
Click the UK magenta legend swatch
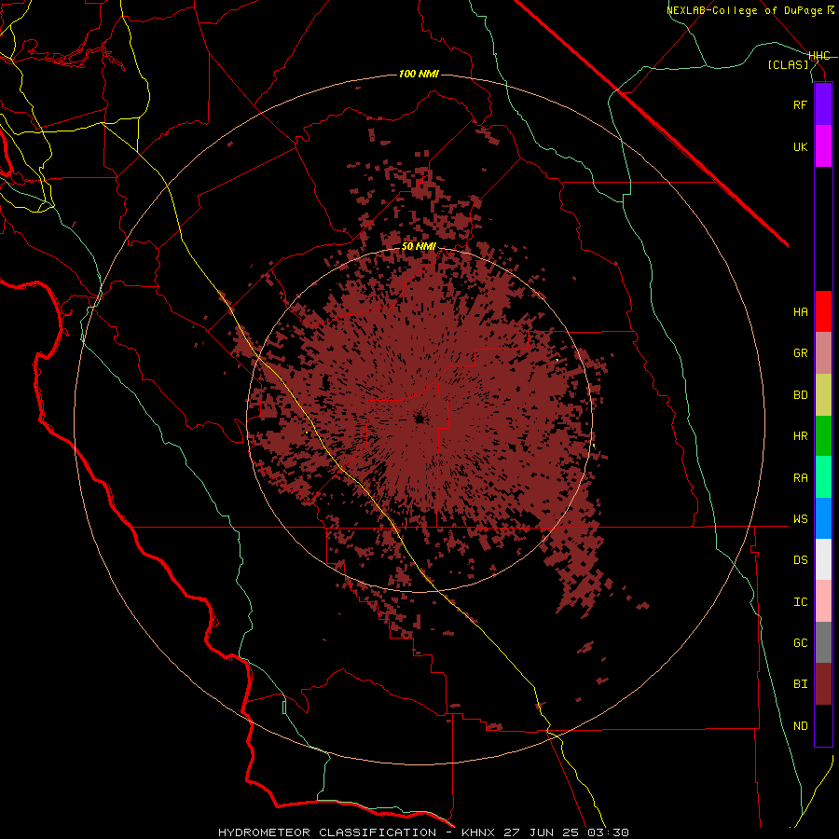coord(823,146)
